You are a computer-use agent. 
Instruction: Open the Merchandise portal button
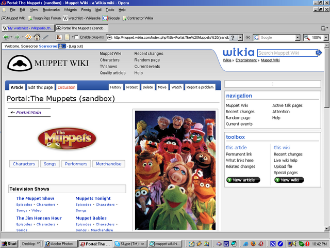[x=109, y=164]
